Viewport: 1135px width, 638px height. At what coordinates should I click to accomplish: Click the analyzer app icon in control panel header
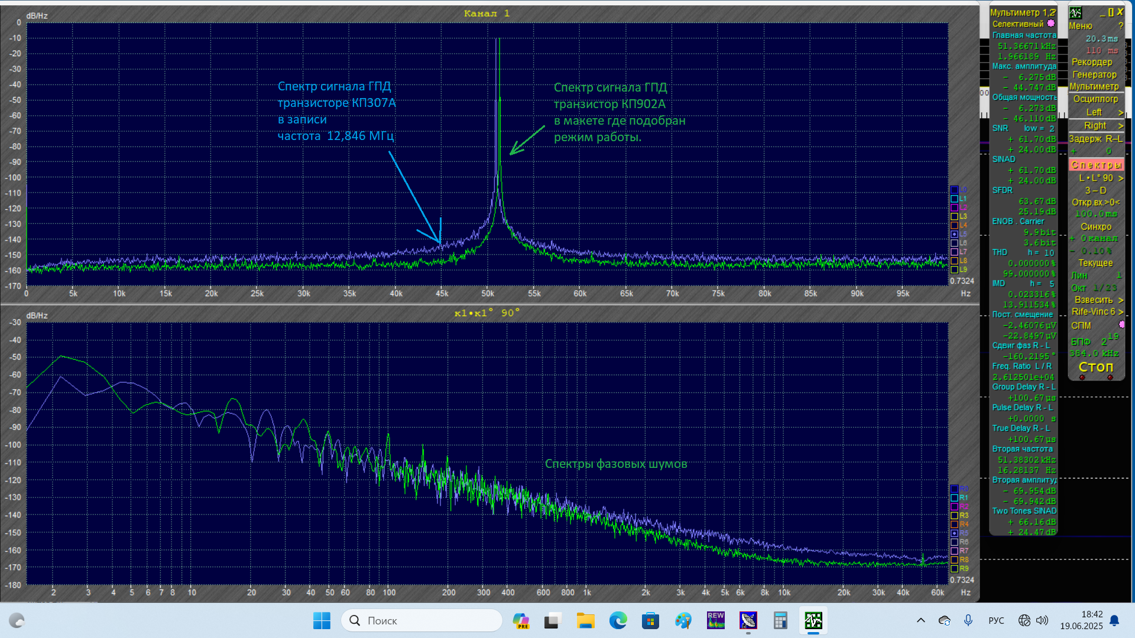click(x=1076, y=12)
